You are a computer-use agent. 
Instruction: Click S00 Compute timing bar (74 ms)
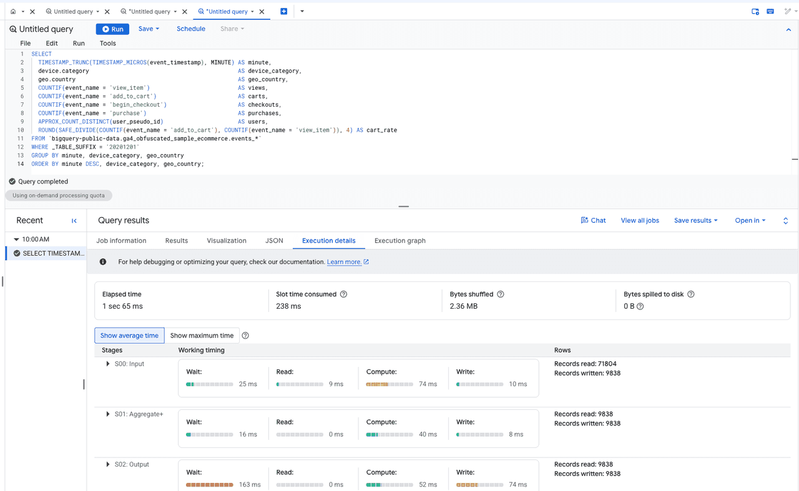(x=390, y=384)
